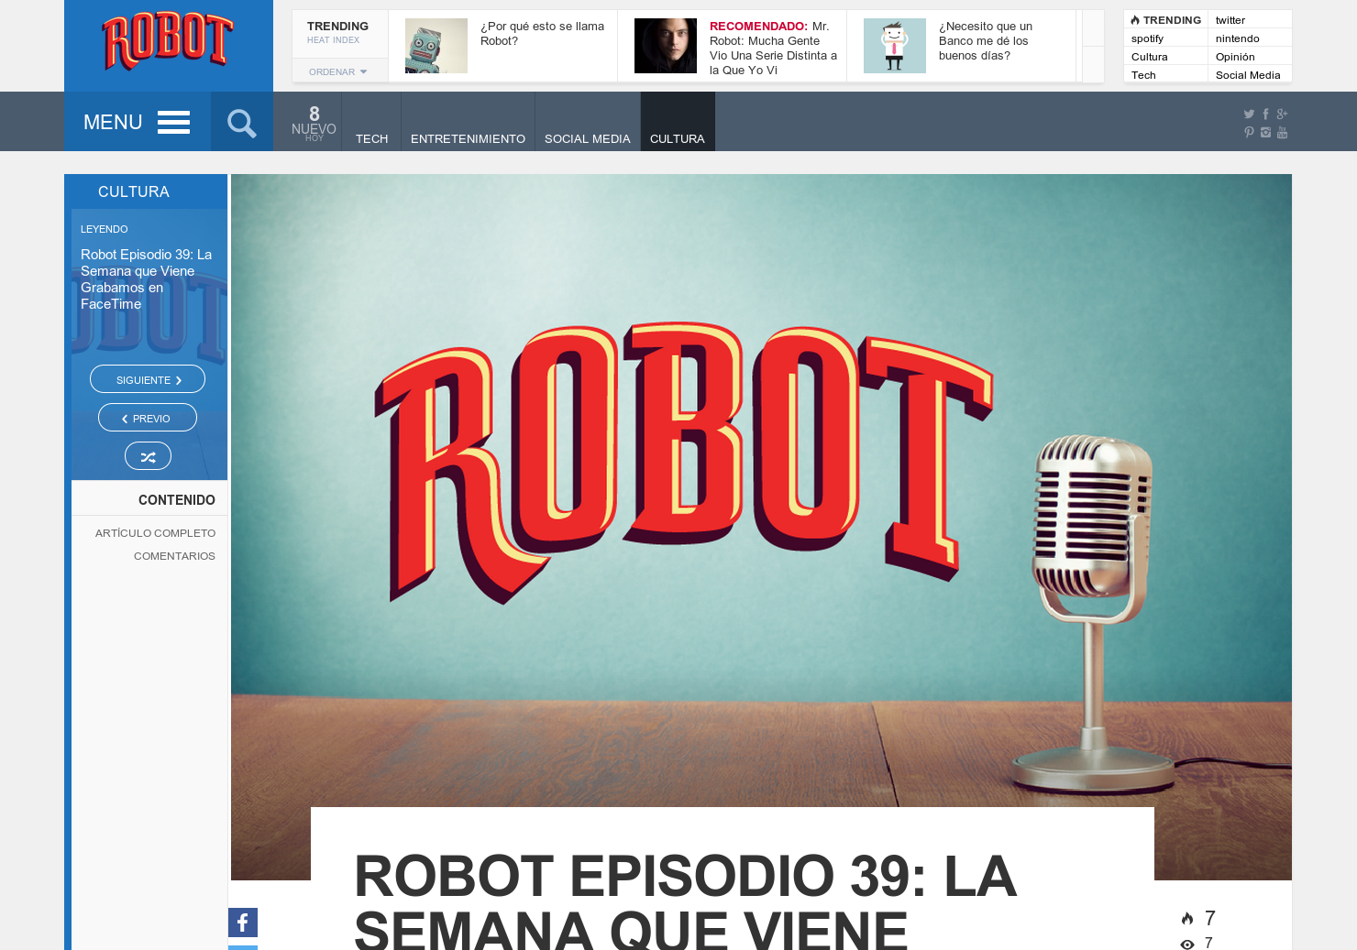Click the Facebook share button beside the article
Image resolution: width=1357 pixels, height=950 pixels.
click(x=242, y=923)
